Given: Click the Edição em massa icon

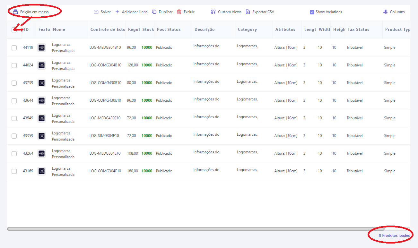Looking at the screenshot, I should pyautogui.click(x=15, y=12).
